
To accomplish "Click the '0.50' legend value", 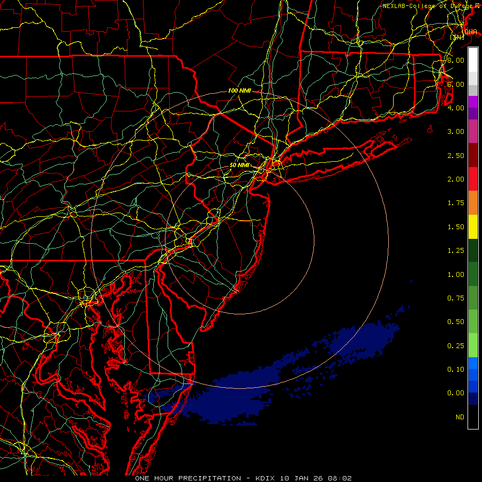I will (x=456, y=321).
